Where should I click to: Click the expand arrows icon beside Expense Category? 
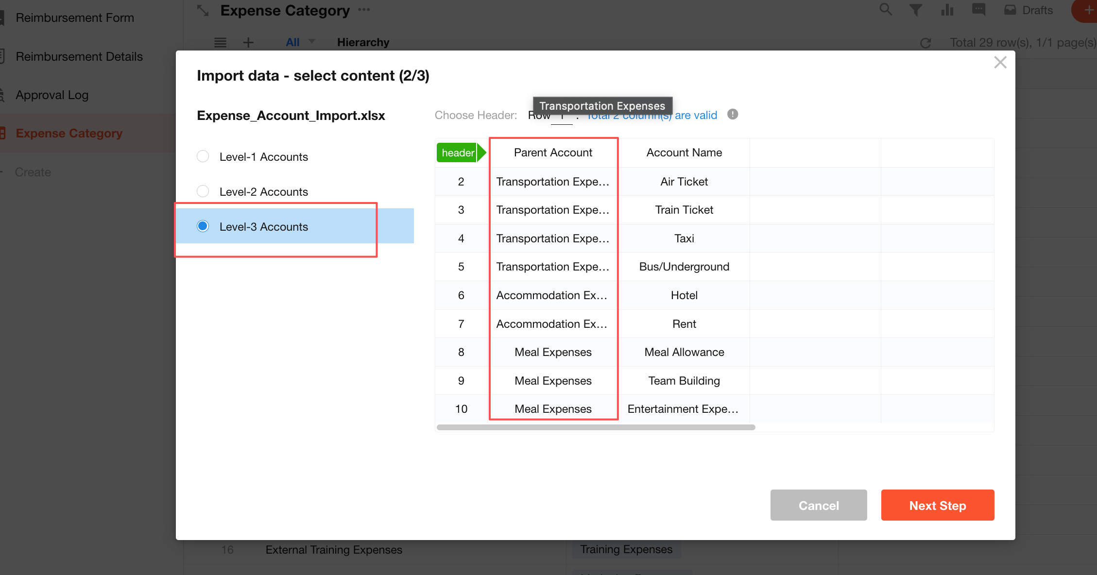[x=203, y=10]
